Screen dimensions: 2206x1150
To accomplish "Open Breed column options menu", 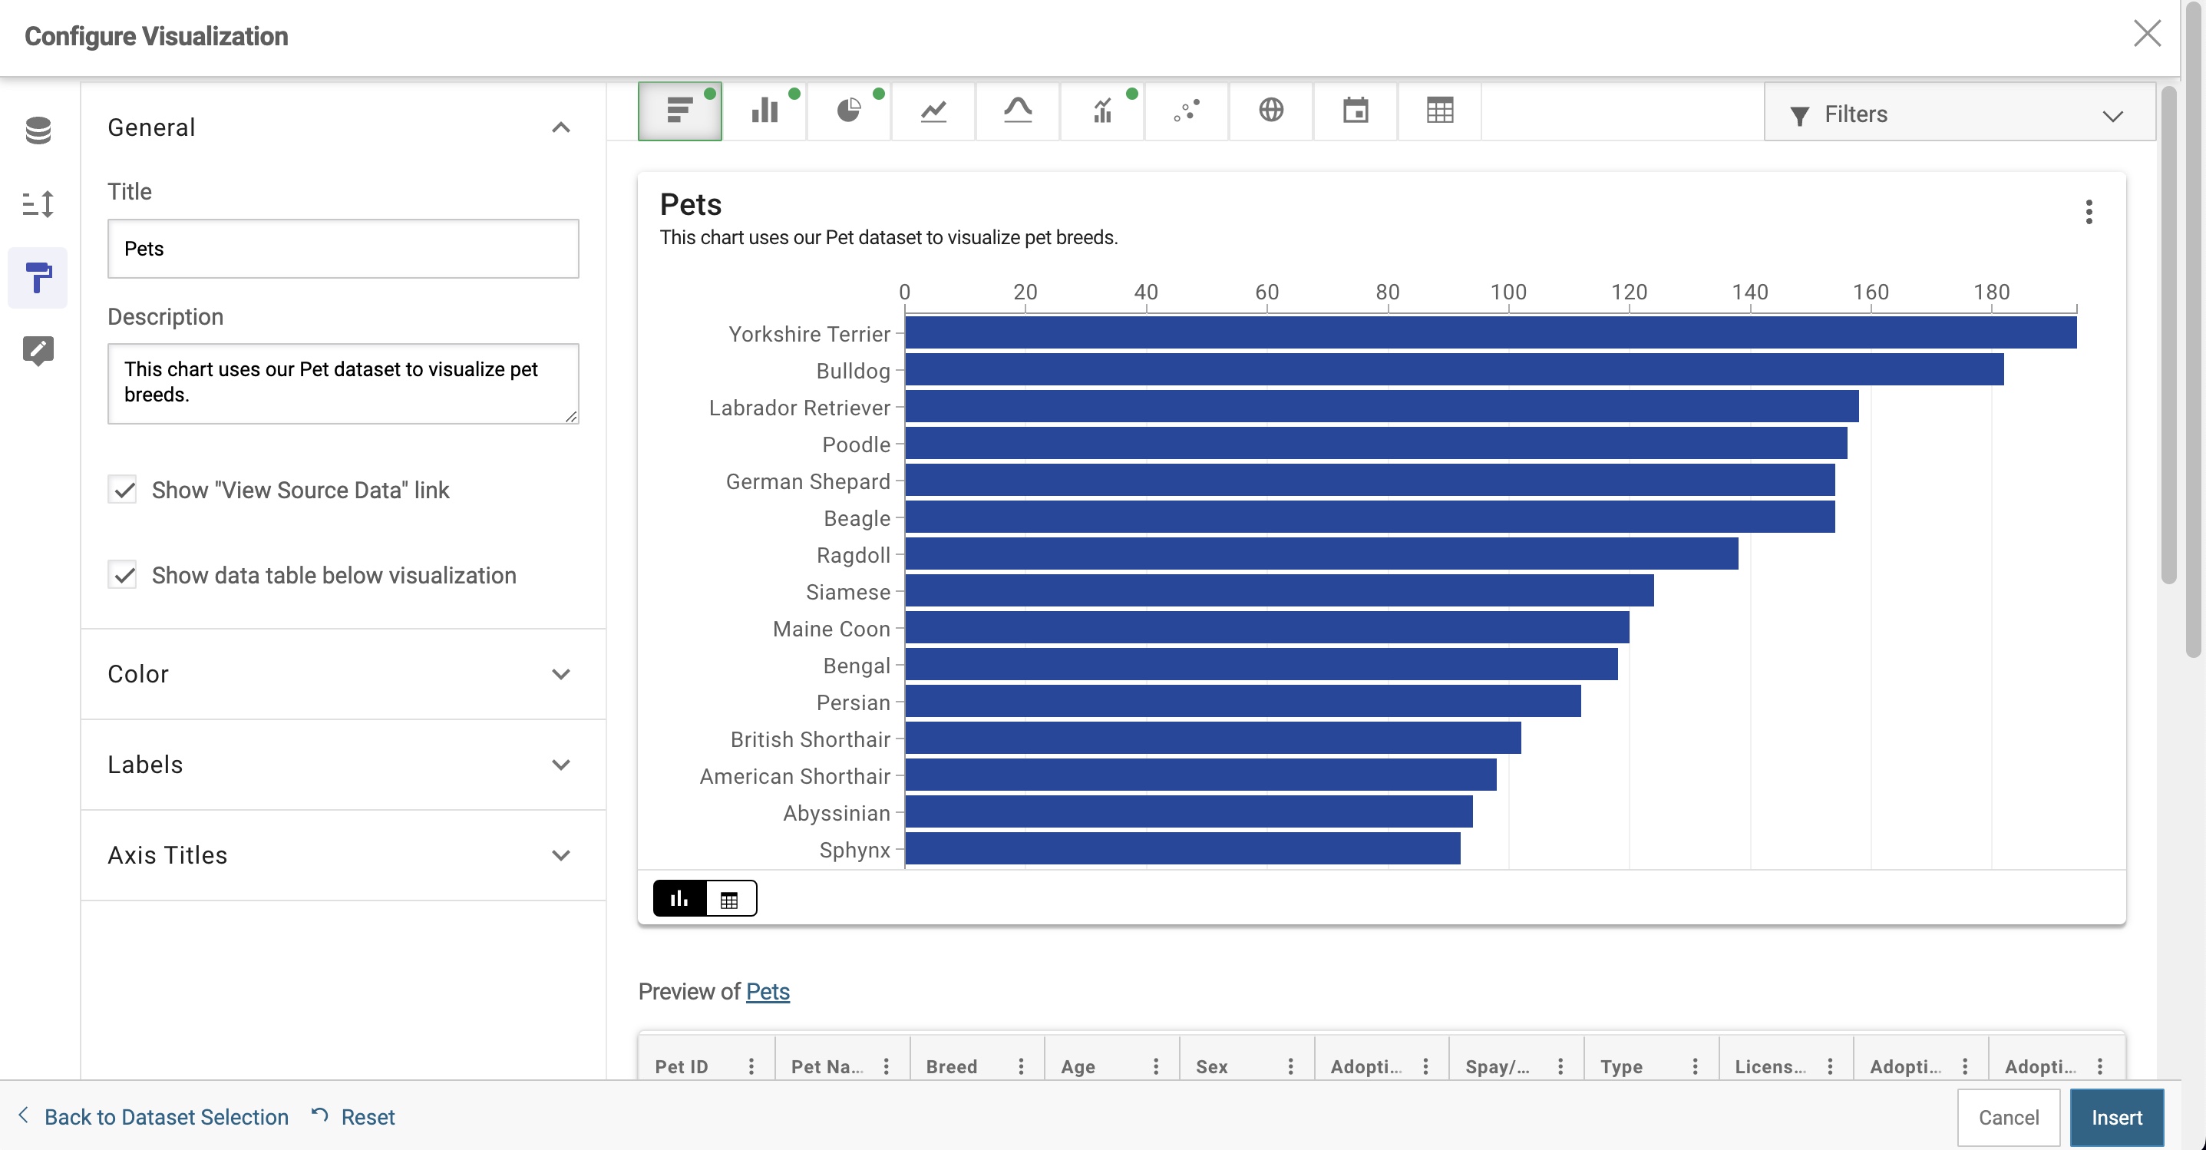I will point(1021,1066).
